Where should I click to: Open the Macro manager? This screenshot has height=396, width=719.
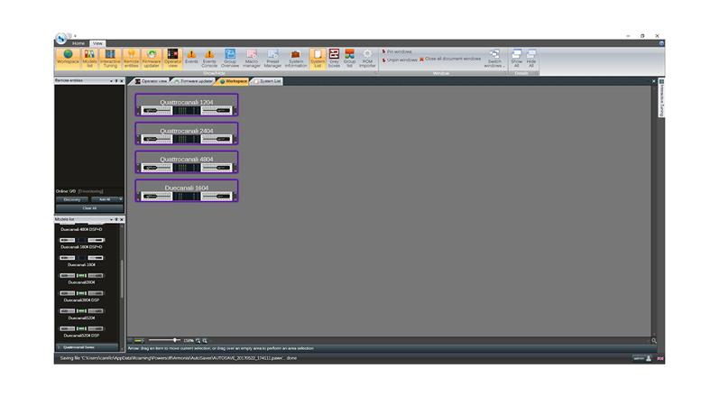[252, 59]
